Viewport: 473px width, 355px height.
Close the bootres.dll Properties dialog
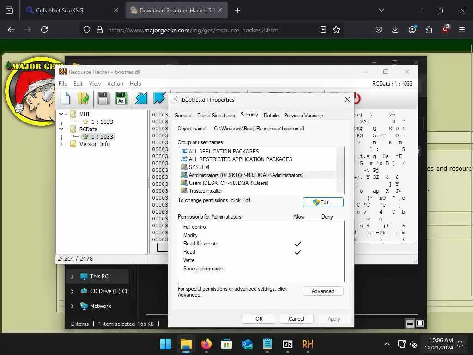pos(347,100)
